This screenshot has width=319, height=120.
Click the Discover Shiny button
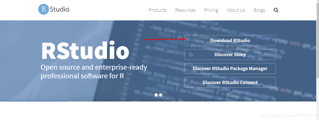pyautogui.click(x=230, y=54)
